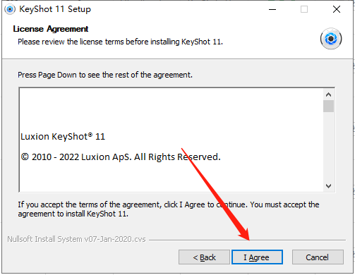Click the KeyShot icon in the title bar
Screen dimensions: 355x275
(10, 9)
